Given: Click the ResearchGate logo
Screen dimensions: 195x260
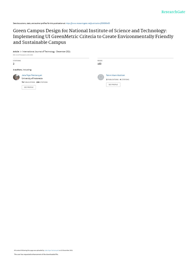Looking at the screenshot, I should pyautogui.click(x=173, y=12).
